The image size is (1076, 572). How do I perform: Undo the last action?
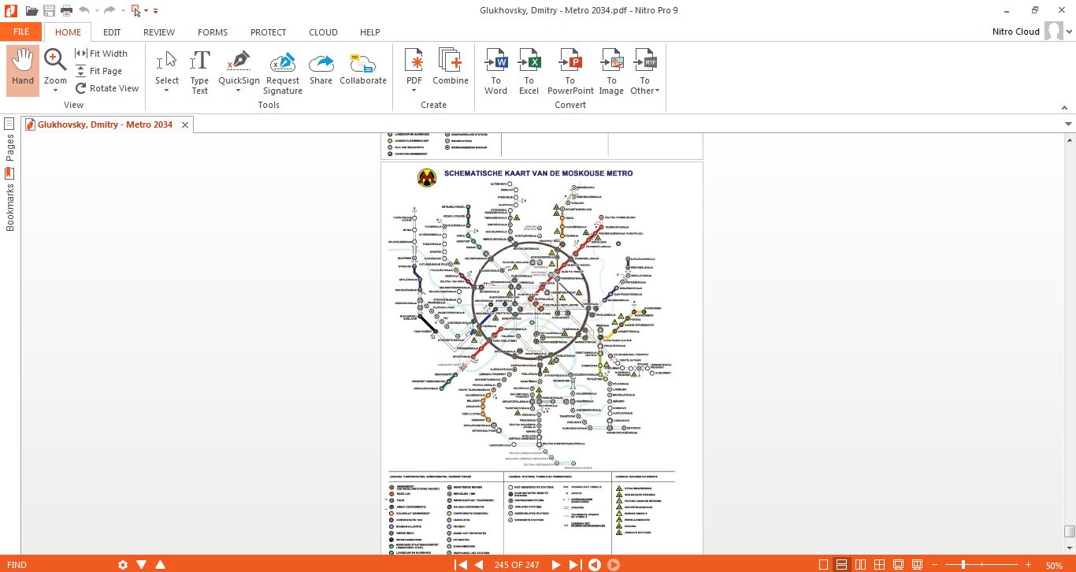point(83,10)
